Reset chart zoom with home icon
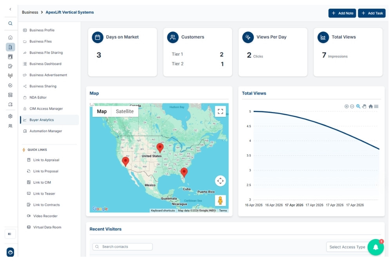 (x=371, y=107)
